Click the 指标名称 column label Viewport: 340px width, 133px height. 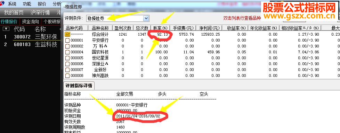point(73,94)
